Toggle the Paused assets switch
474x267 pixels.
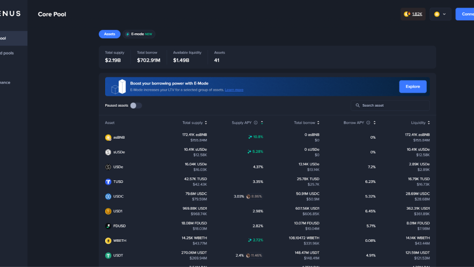(136, 106)
